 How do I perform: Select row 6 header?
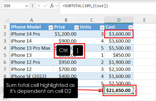click(5, 62)
